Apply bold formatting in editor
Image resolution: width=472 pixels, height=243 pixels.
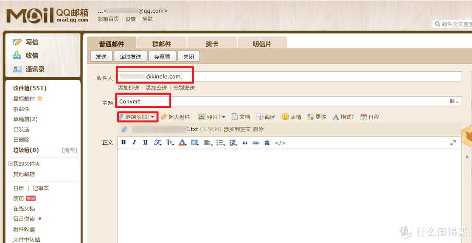123,143
